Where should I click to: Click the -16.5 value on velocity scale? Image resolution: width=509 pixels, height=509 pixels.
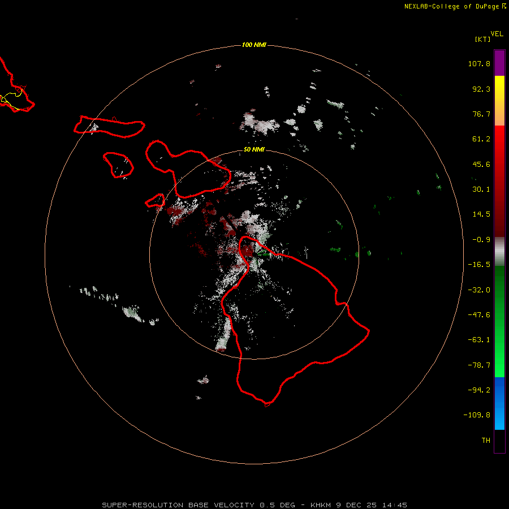[479, 265]
